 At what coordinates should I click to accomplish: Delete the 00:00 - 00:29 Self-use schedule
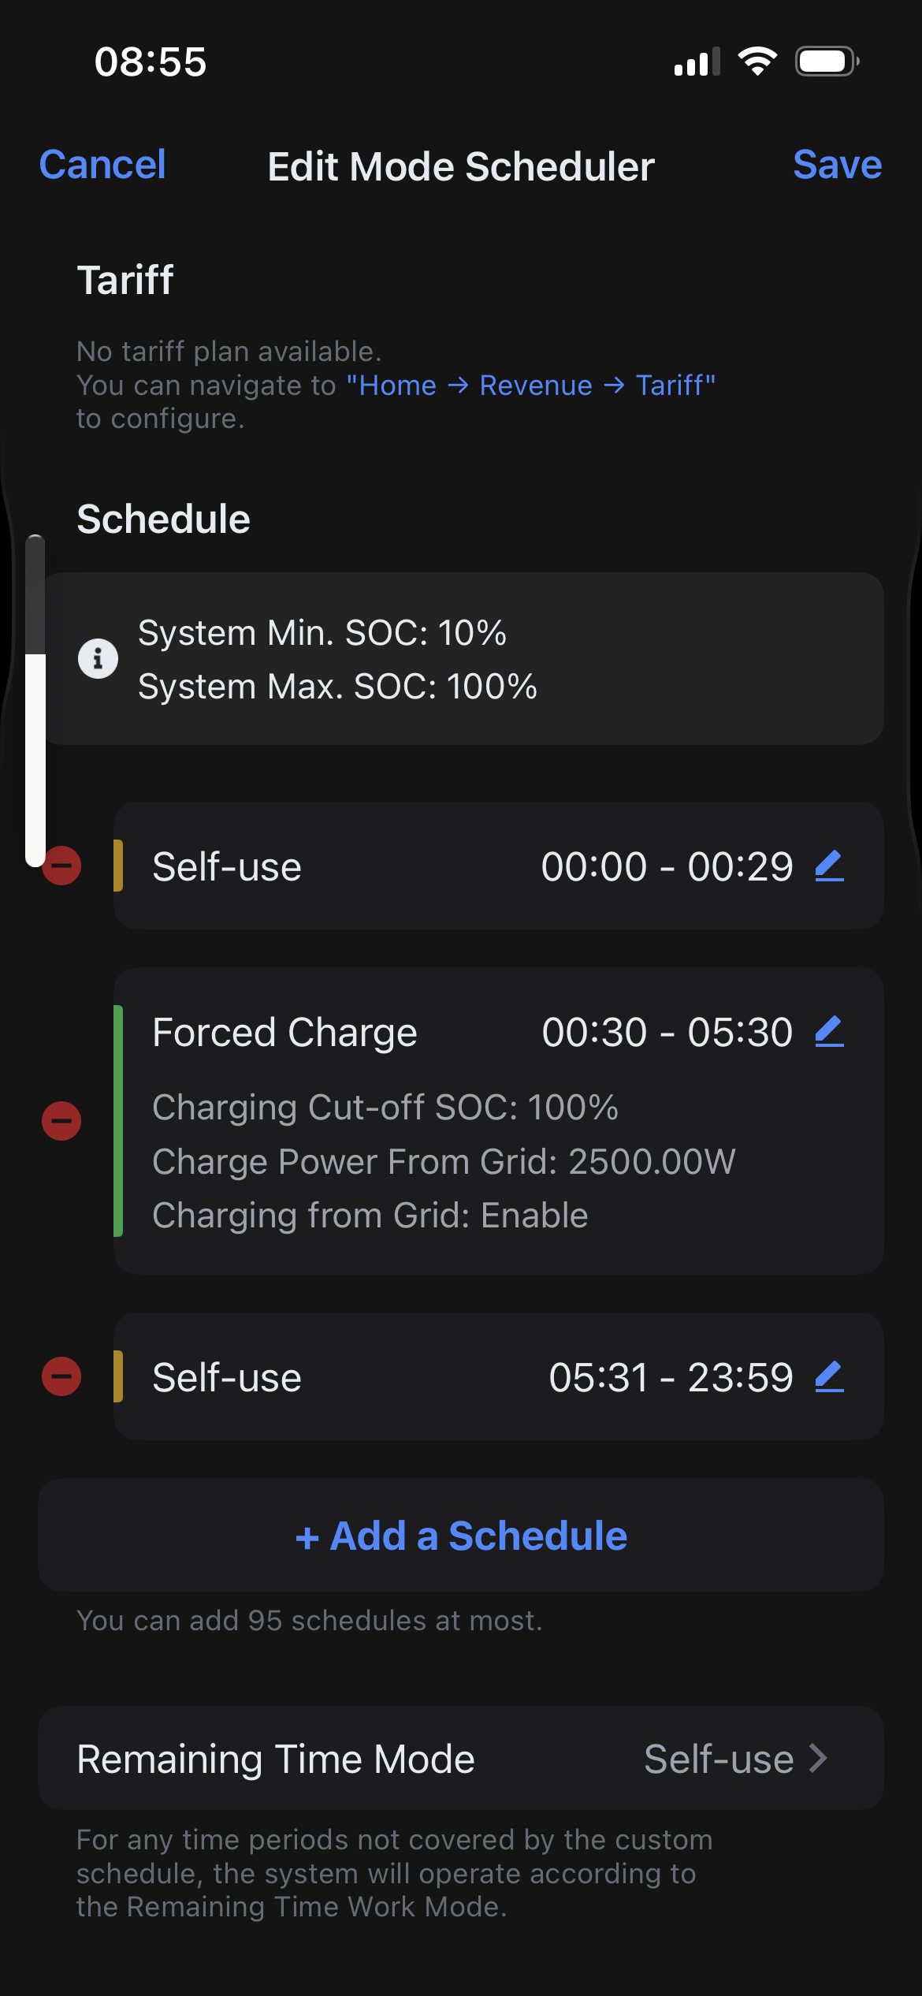coord(61,866)
